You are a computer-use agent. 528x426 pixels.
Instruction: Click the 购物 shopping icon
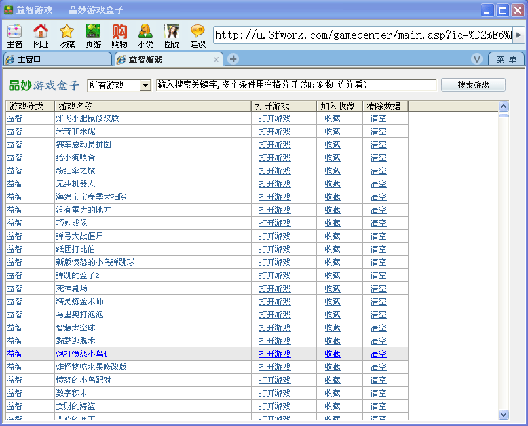(x=119, y=35)
